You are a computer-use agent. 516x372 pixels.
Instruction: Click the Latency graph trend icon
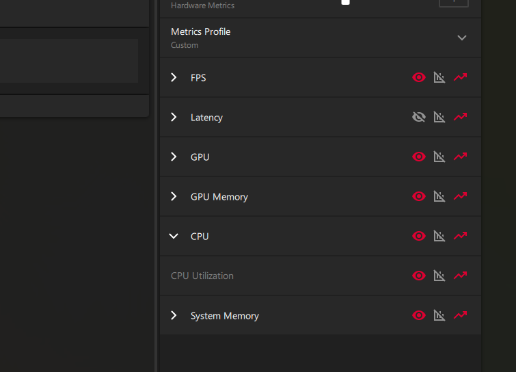coord(461,117)
